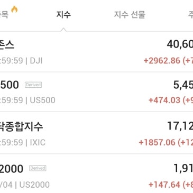Click the +2962.86 change value
The height and width of the screenshot is (193, 193).
(162, 61)
